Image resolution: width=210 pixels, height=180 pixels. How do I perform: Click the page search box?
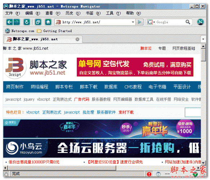click(x=193, y=112)
